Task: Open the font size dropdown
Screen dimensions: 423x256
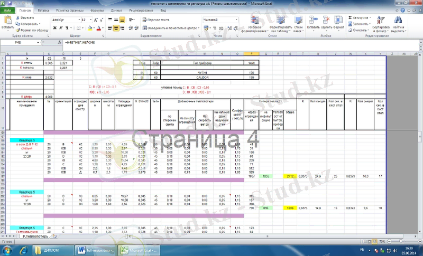Action: 87,20
